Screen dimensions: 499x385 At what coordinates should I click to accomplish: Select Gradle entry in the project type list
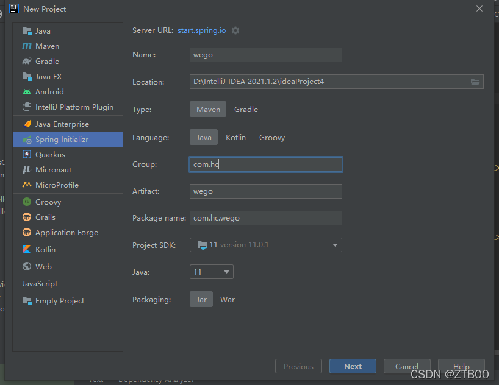click(x=68, y=61)
